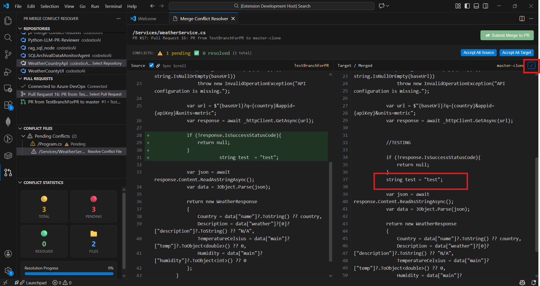This screenshot has width=540, height=286.
Task: Close the Merge Conflict Resolver tab
Action: 233,19
